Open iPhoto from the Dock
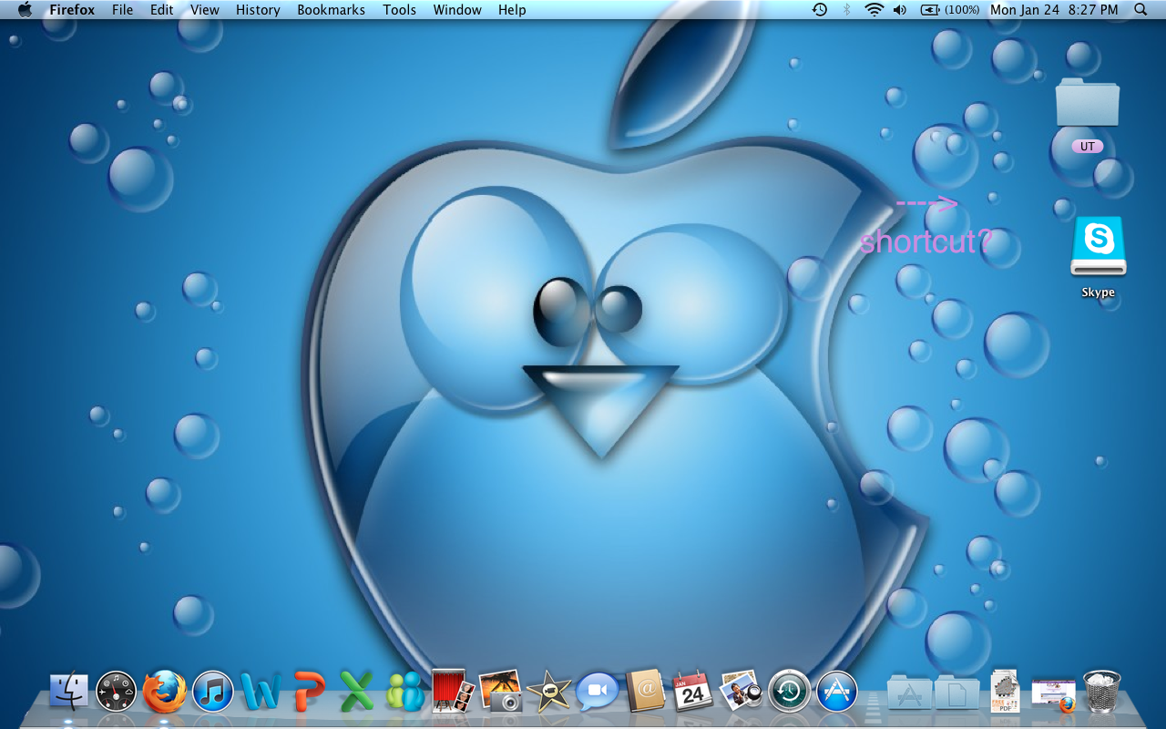The height and width of the screenshot is (729, 1166). tap(500, 692)
